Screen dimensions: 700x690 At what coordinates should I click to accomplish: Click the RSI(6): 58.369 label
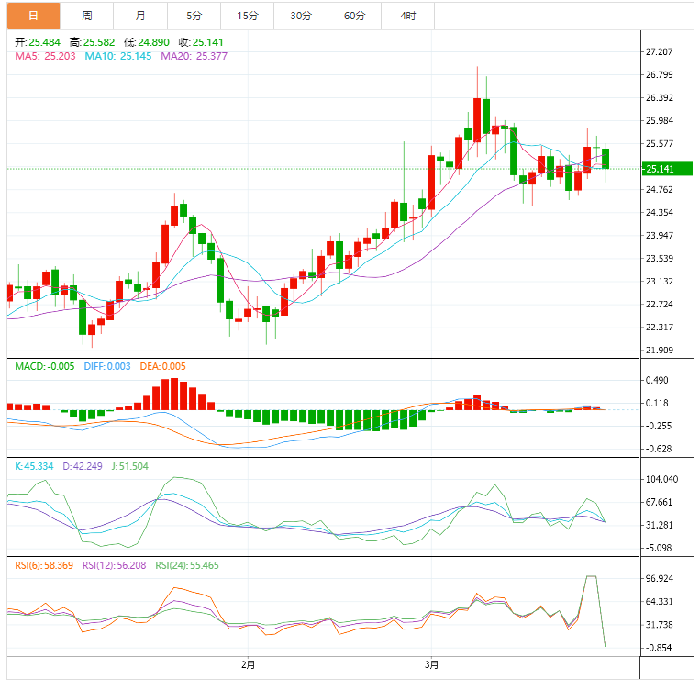pyautogui.click(x=44, y=565)
